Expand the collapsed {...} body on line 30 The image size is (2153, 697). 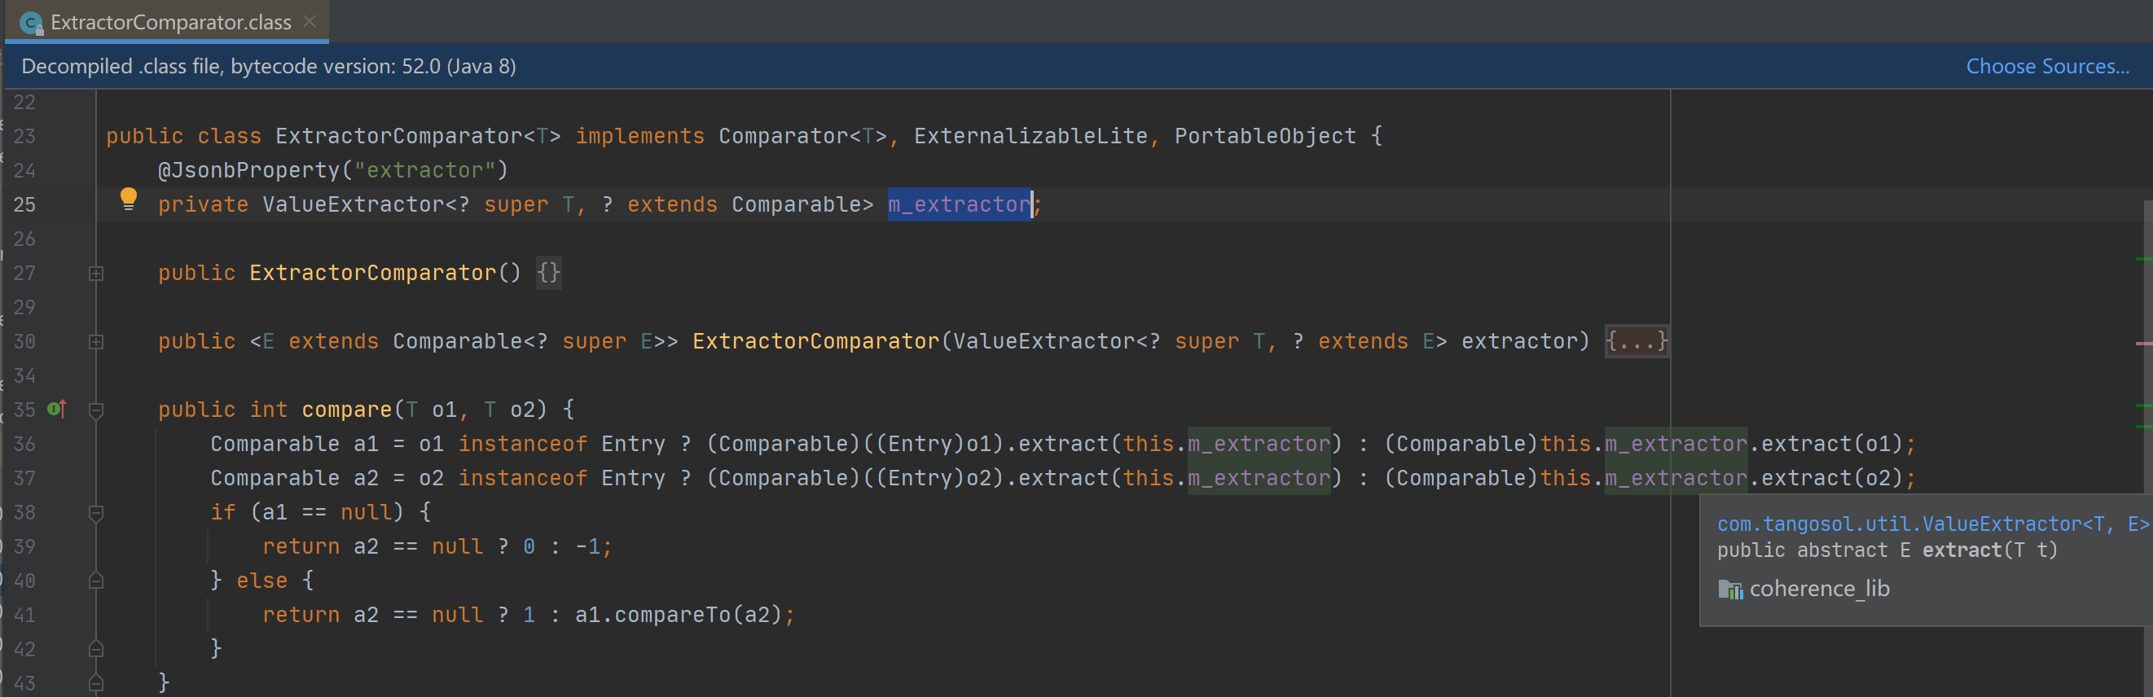pyautogui.click(x=1637, y=341)
